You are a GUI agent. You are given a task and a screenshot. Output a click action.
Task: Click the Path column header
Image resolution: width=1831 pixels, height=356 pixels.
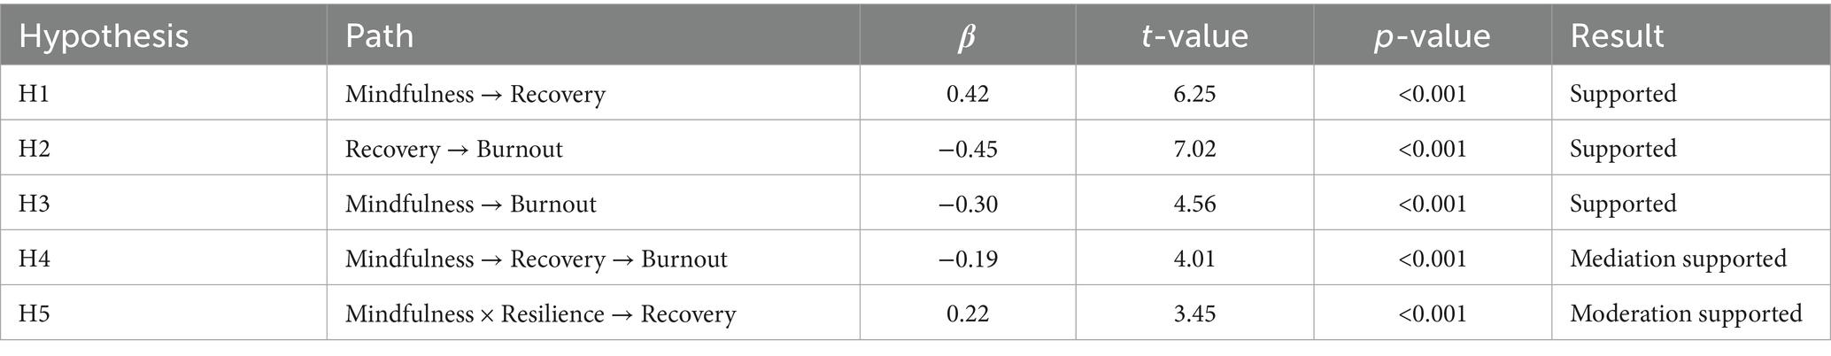pos(379,36)
